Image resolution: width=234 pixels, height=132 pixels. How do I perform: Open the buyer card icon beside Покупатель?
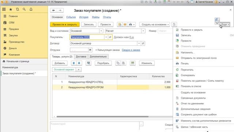(x=110, y=37)
